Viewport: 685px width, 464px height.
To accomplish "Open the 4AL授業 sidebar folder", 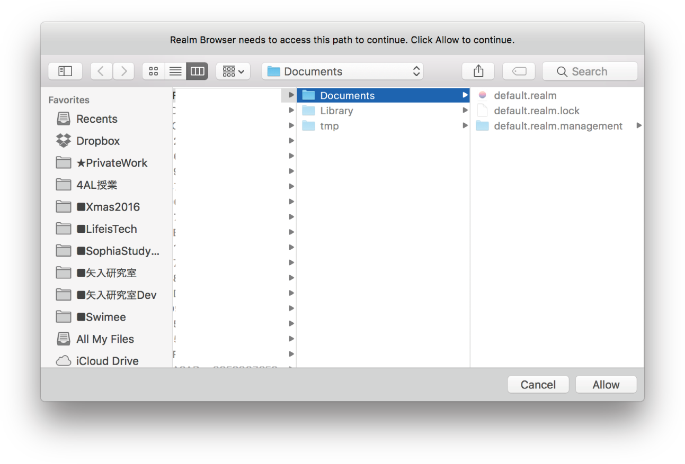I will (97, 185).
